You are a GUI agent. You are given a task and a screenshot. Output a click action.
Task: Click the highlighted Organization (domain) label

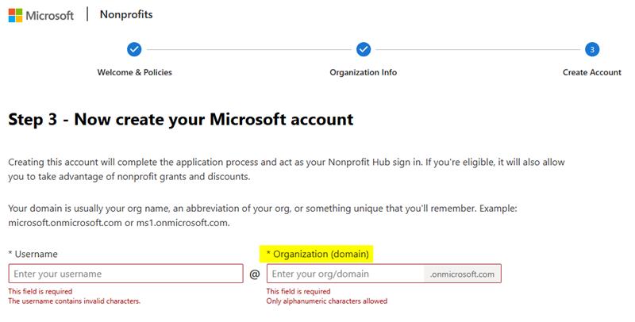click(317, 254)
